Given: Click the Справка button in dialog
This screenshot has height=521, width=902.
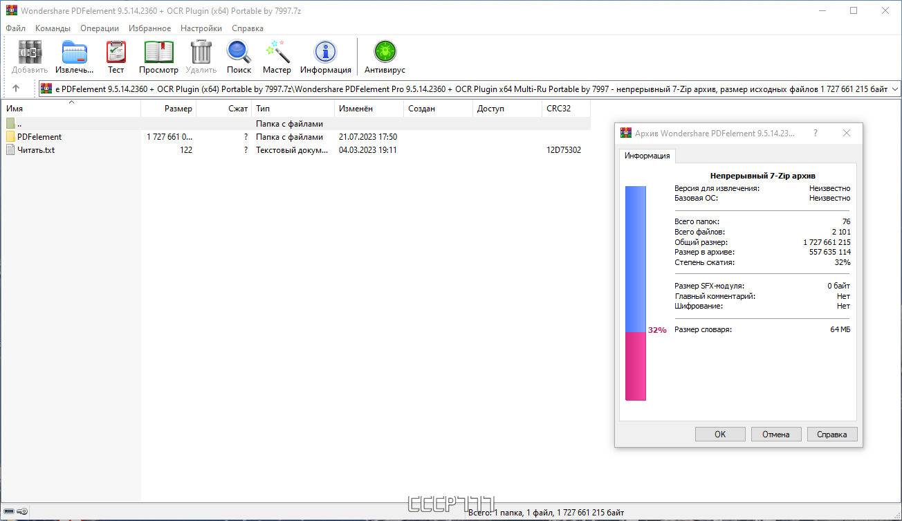Looking at the screenshot, I should tap(832, 435).
